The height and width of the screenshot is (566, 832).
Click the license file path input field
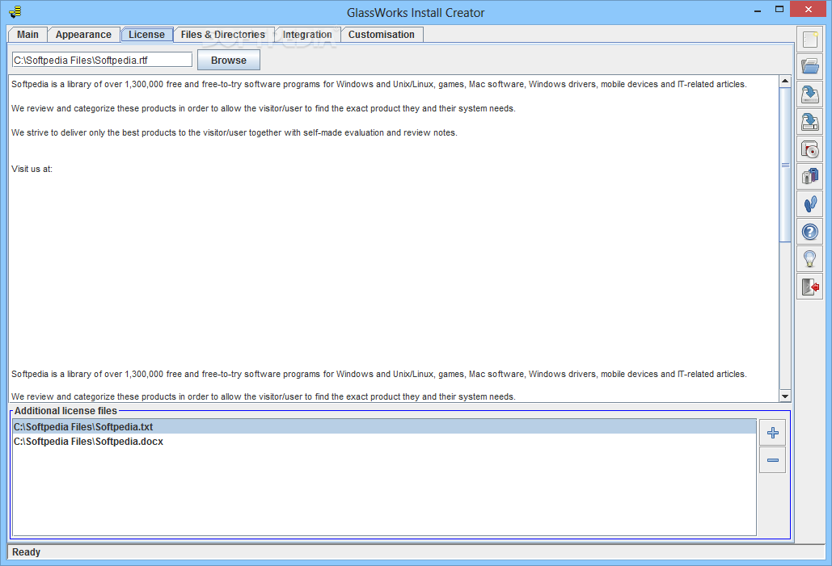pyautogui.click(x=102, y=60)
